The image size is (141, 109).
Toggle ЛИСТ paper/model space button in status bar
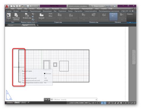[87, 103]
